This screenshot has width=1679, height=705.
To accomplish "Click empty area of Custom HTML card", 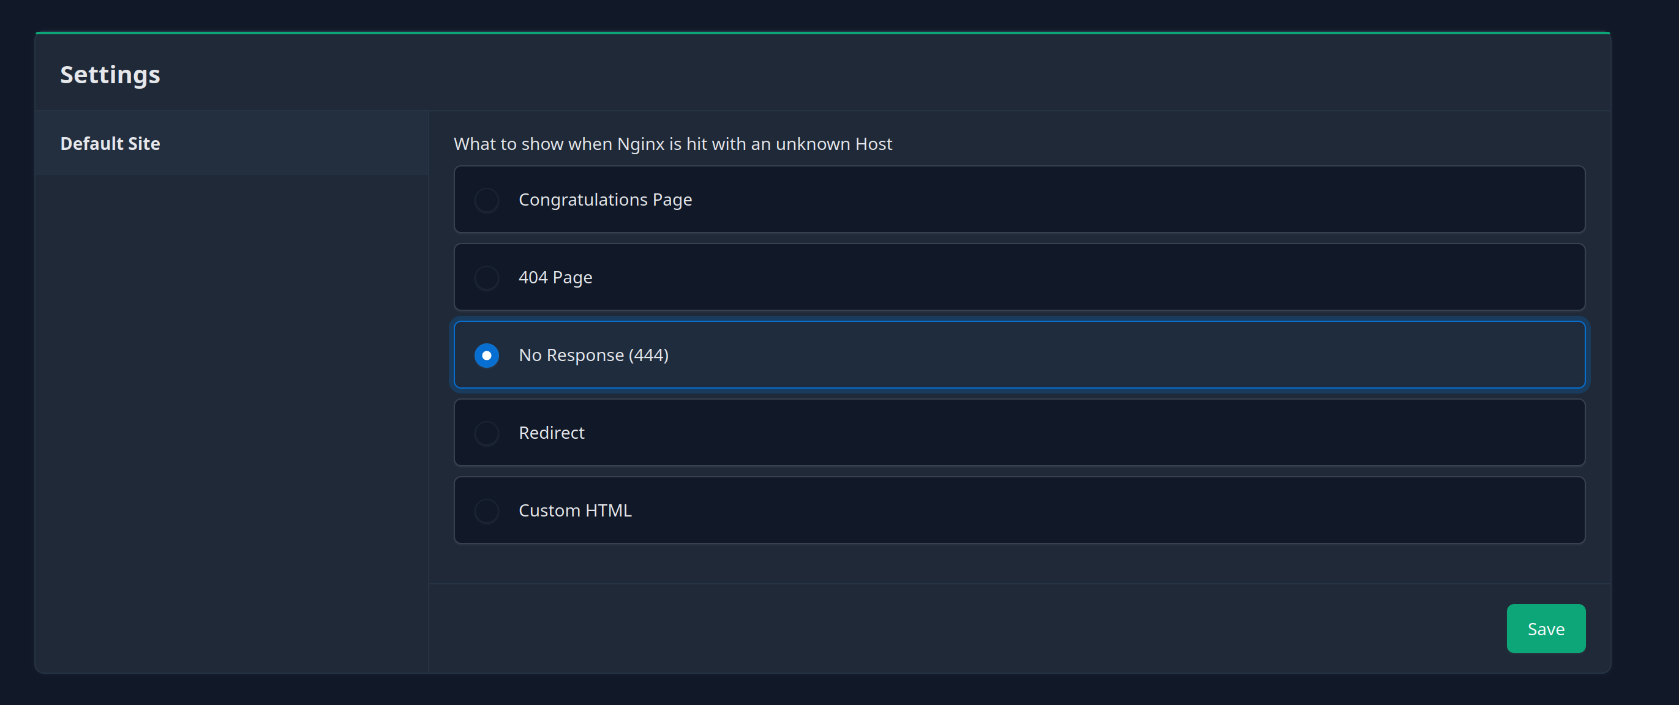I will (1108, 511).
